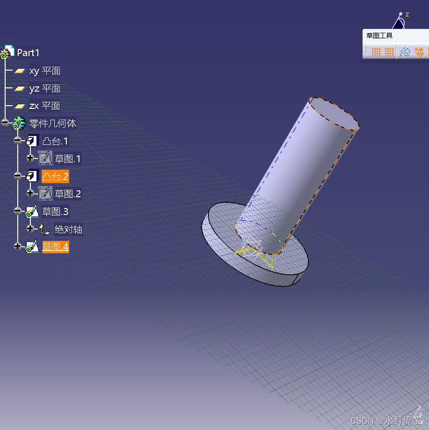Collapse the 零件几何体 tree node
429x430 pixels.
coord(5,123)
